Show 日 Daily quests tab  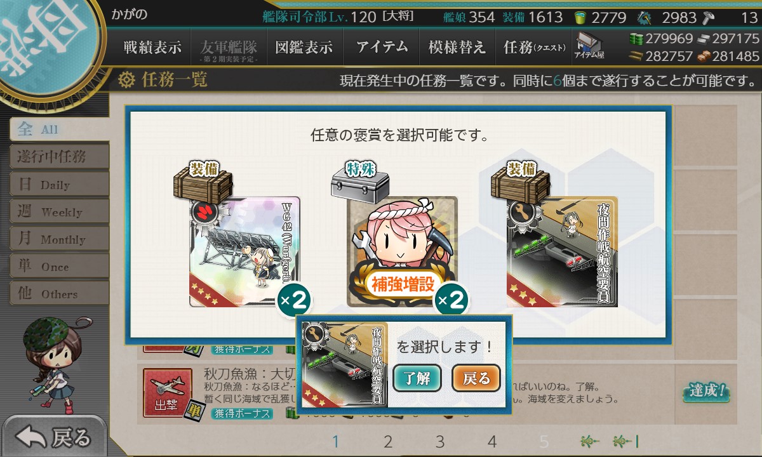[58, 184]
